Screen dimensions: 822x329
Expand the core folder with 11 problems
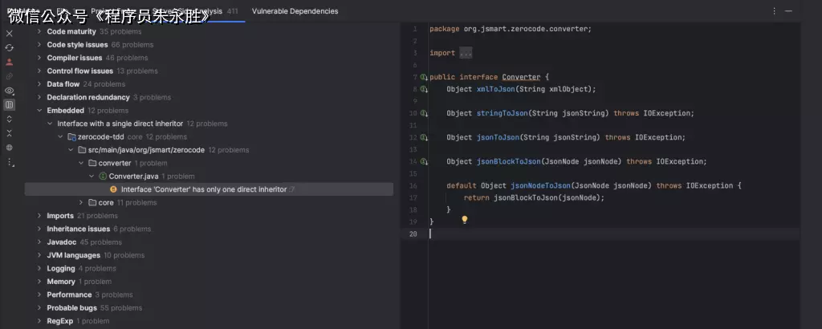81,203
